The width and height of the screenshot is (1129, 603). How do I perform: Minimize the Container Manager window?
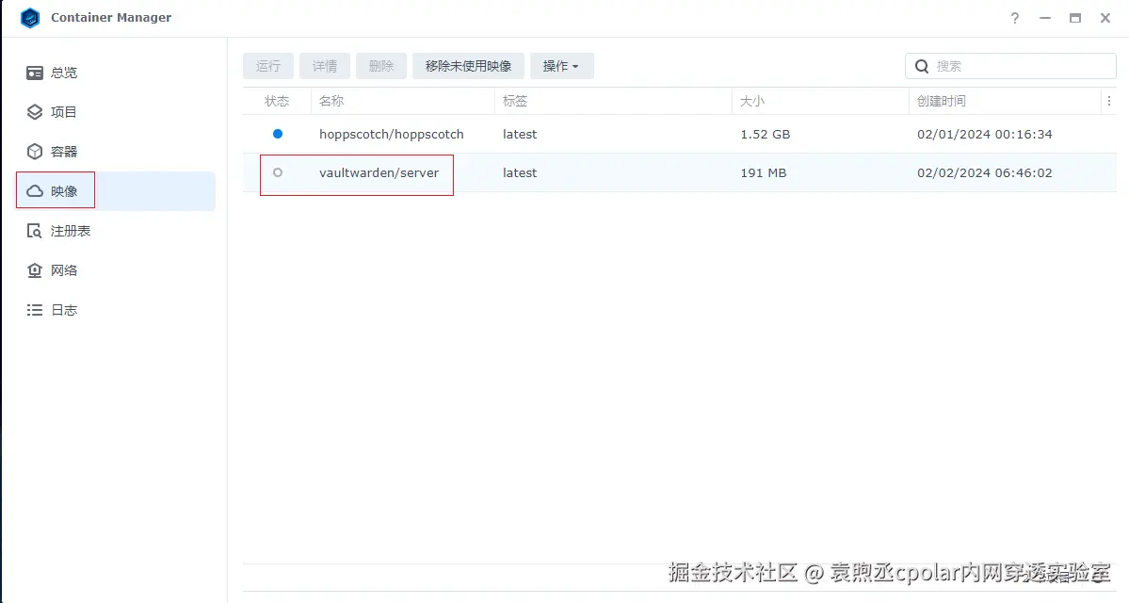1045,18
